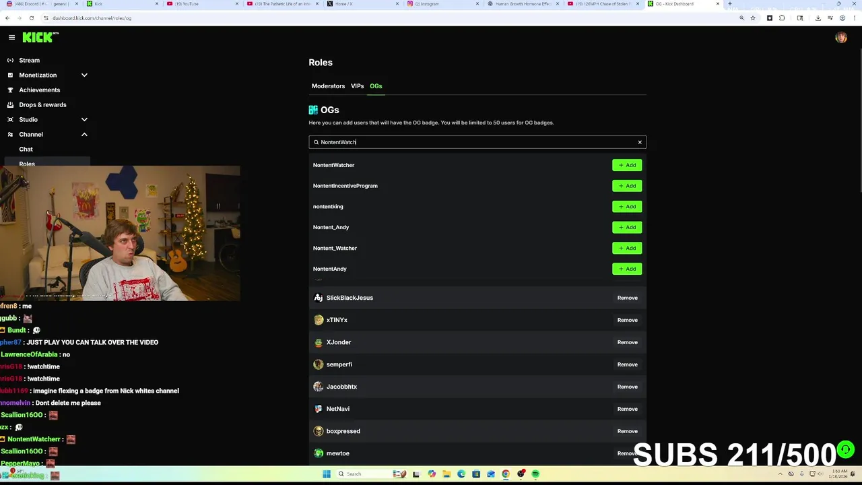
Task: Add Nontent_Andy as OG
Action: click(627, 227)
